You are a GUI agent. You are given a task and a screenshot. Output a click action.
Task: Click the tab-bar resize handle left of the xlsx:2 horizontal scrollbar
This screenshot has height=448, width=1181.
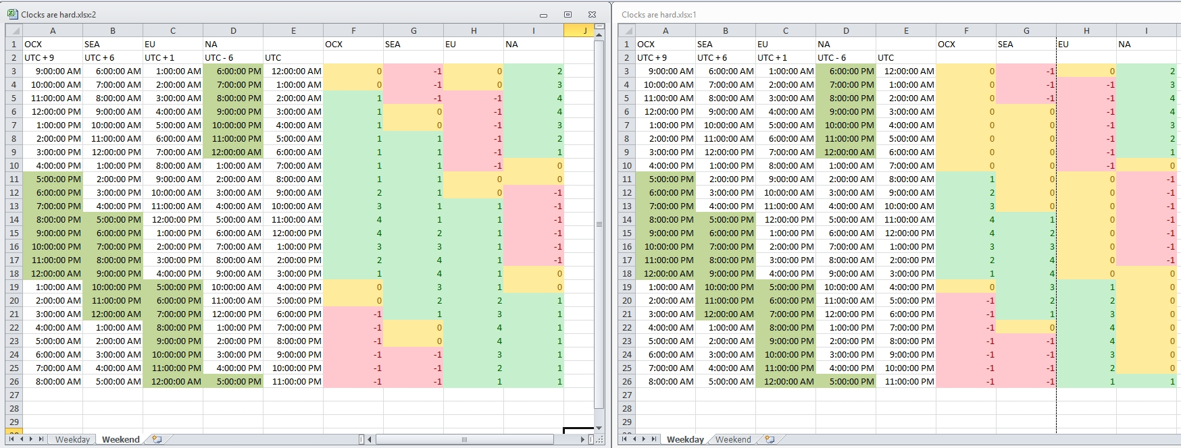point(361,439)
